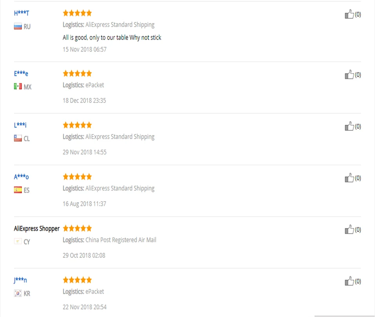Click the South Korea flag by KR
Image resolution: width=375 pixels, height=317 pixels.
tap(18, 294)
